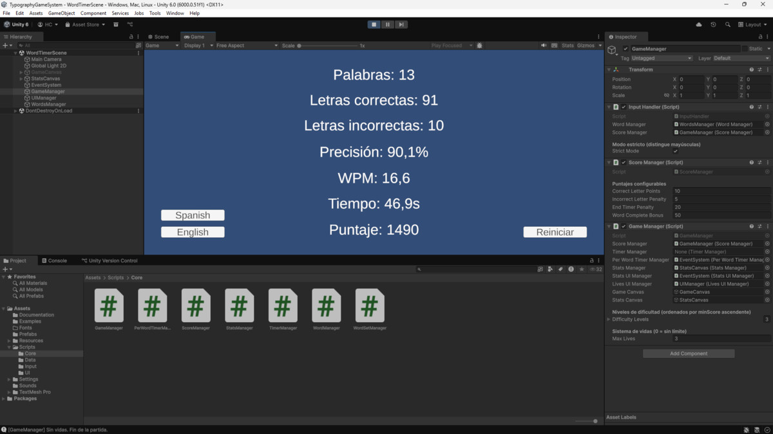Switch to the Scene tab
This screenshot has height=434, width=773.
[158, 37]
